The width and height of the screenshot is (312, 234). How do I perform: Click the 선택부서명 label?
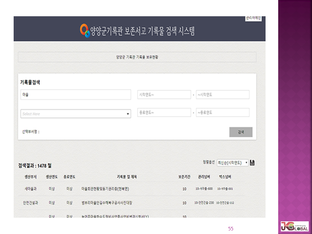[x=31, y=132]
